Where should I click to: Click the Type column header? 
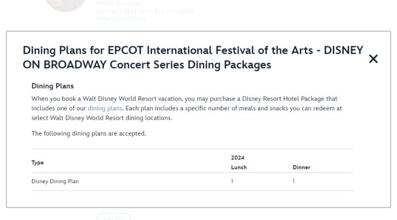(x=37, y=163)
